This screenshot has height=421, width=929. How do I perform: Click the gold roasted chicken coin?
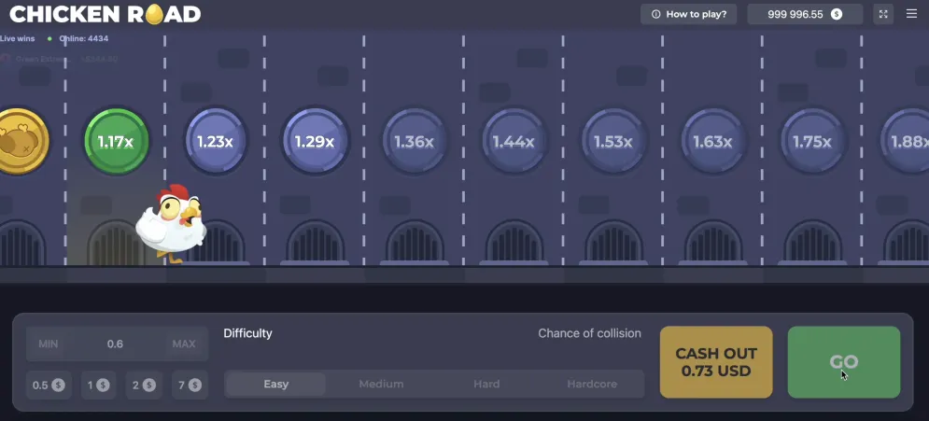(19, 142)
